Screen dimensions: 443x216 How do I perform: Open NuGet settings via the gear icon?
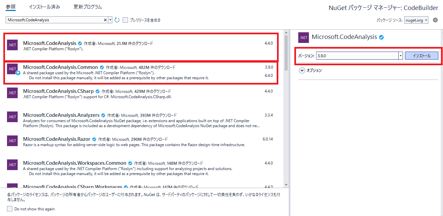coord(435,20)
